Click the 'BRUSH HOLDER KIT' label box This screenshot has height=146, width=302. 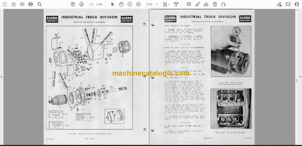point(83,117)
